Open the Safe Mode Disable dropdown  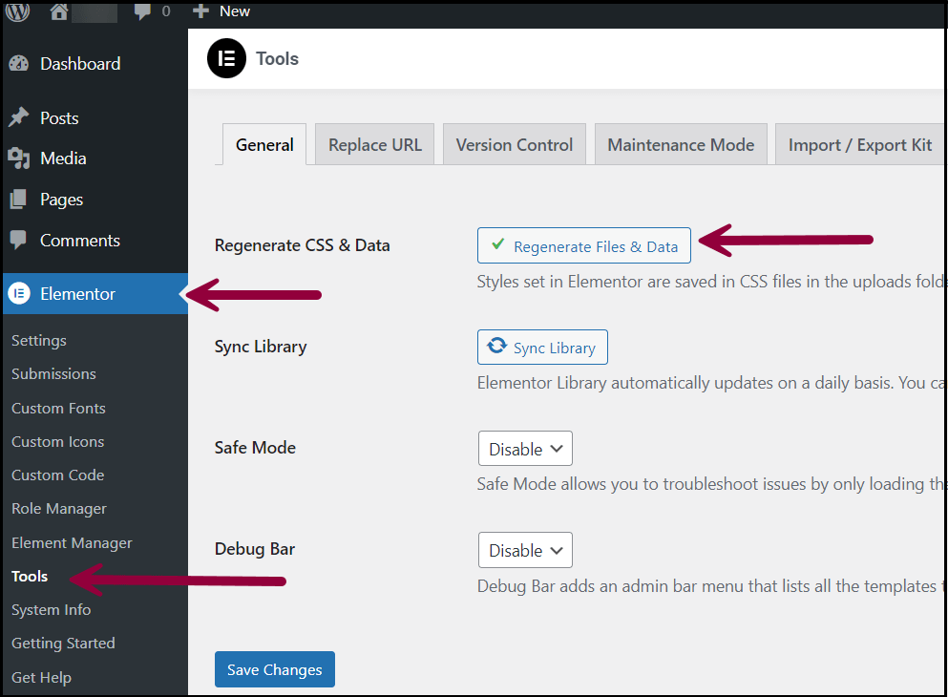[524, 448]
